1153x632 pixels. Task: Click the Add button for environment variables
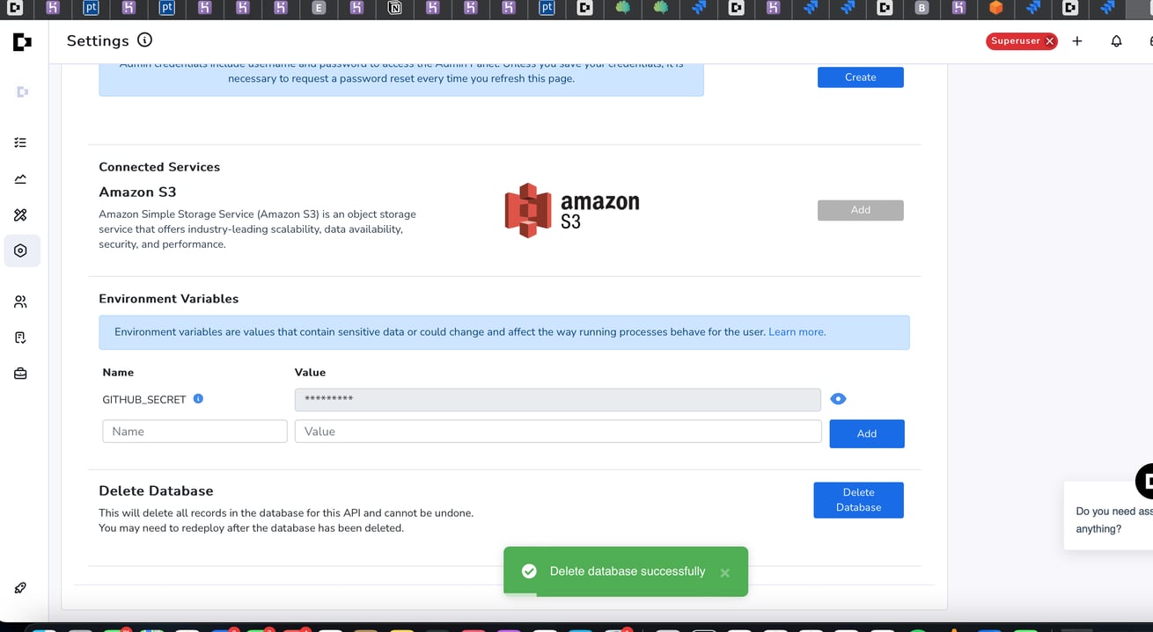867,433
